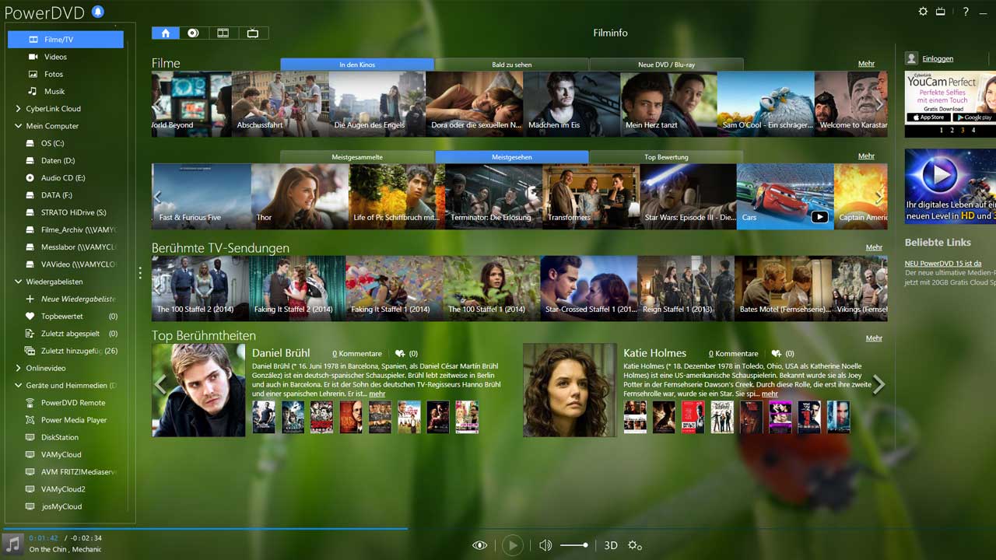Click the music note icon beside track time
The height and width of the screenshot is (560, 996).
(x=12, y=543)
